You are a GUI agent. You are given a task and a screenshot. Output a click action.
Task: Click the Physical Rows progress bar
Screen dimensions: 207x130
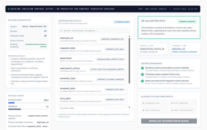pyautogui.click(x=28, y=103)
